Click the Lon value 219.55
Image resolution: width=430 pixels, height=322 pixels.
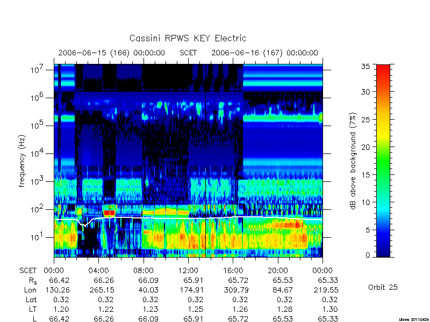(326, 290)
